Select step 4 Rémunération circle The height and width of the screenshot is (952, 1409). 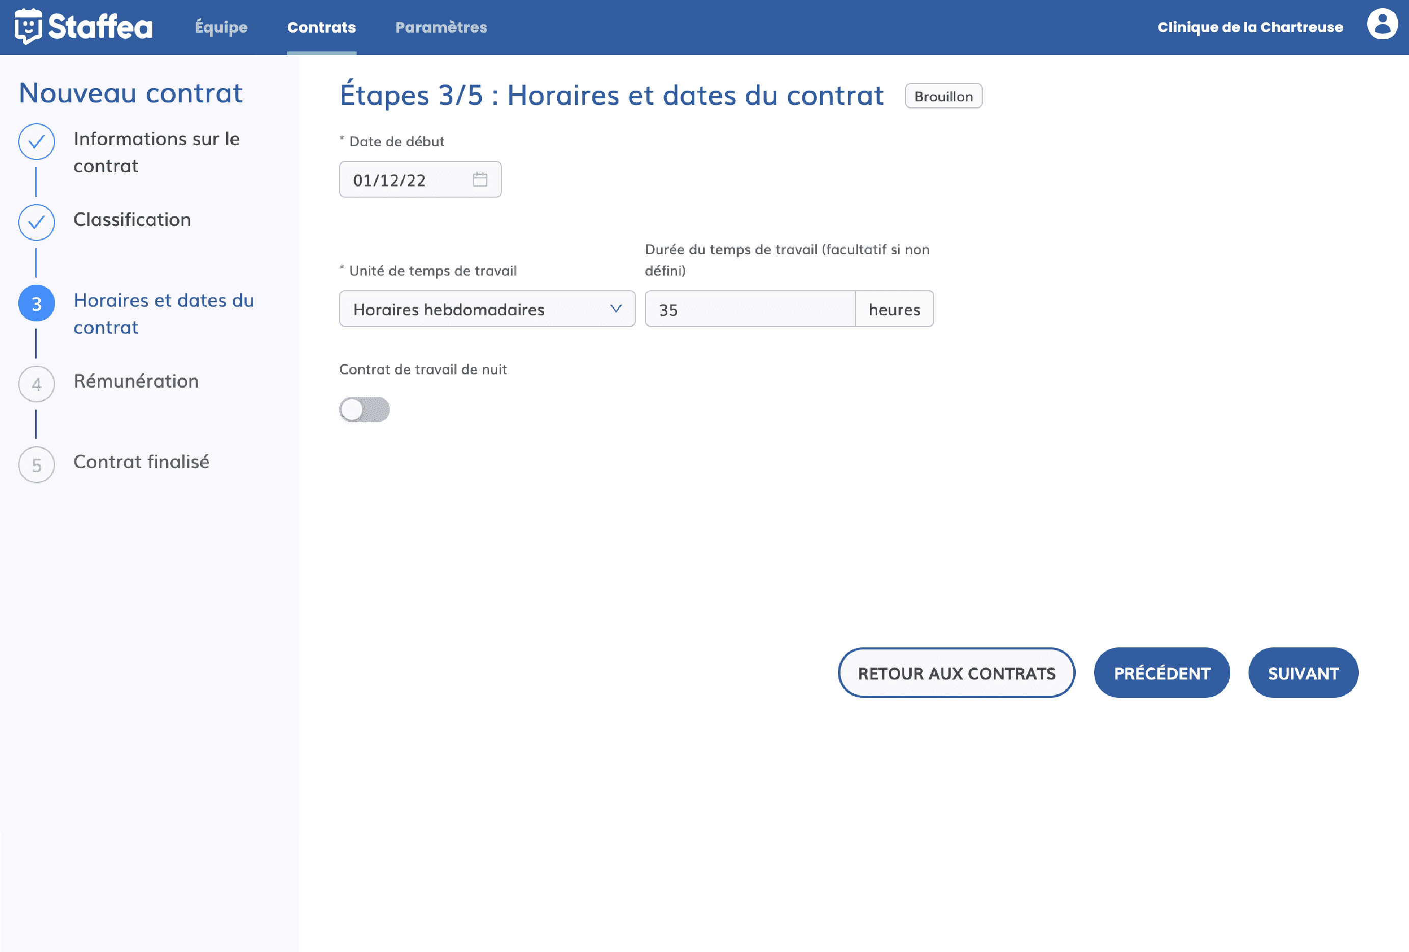[x=36, y=384]
